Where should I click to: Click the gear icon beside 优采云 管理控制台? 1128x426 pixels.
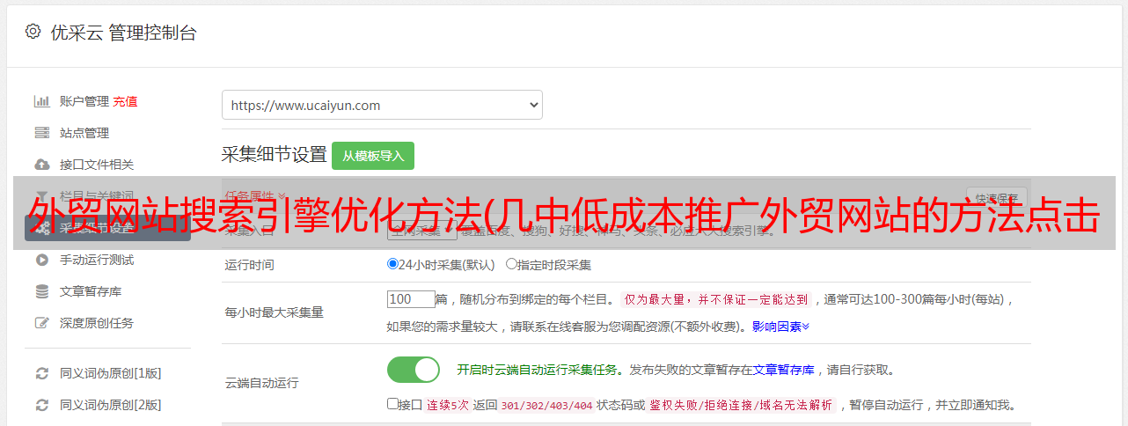[x=33, y=32]
